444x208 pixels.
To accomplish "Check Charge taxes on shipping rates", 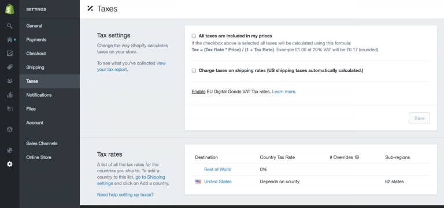I will [x=194, y=70].
